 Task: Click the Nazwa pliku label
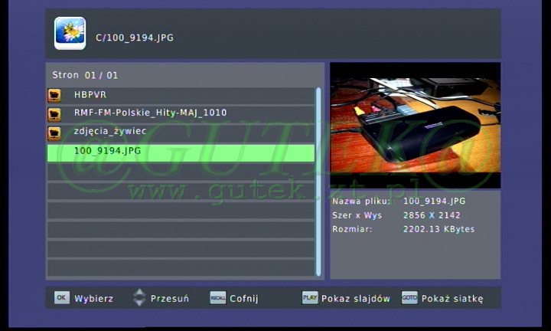361,202
